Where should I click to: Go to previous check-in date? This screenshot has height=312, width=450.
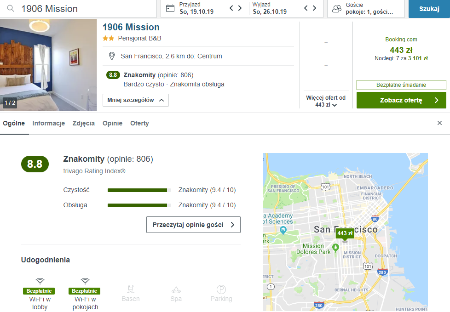coord(231,8)
